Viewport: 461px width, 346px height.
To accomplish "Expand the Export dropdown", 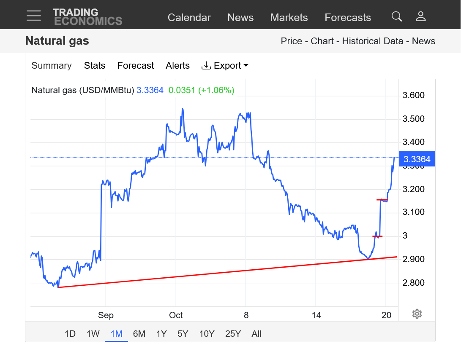I will coord(225,66).
